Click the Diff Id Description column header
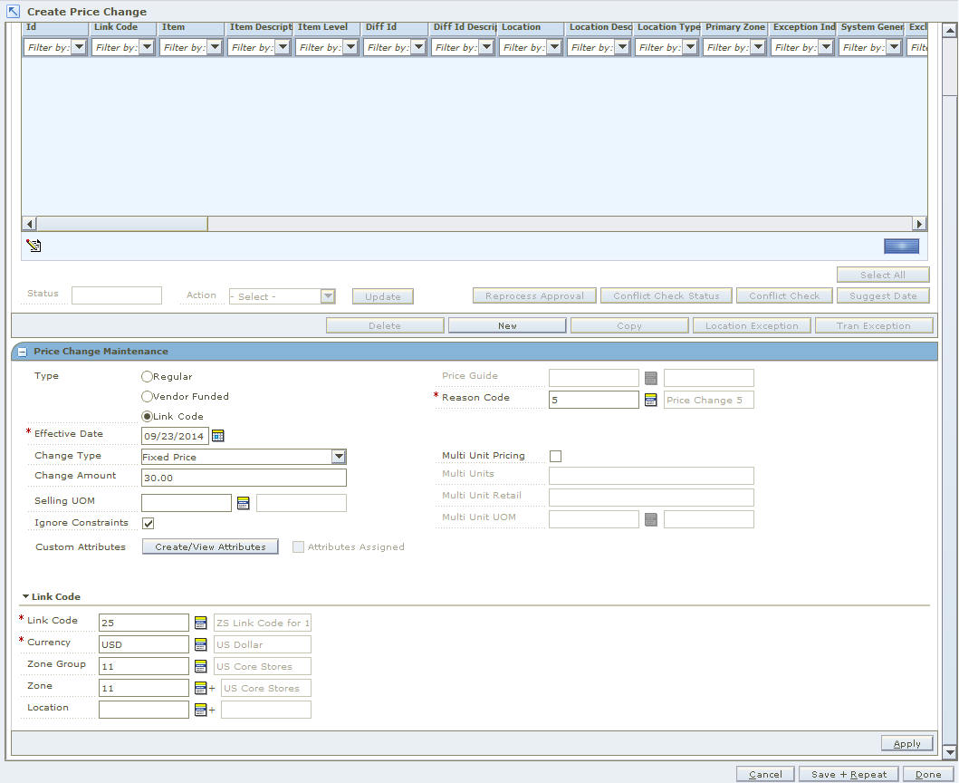Screen dimensions: 959x783 coord(464,27)
